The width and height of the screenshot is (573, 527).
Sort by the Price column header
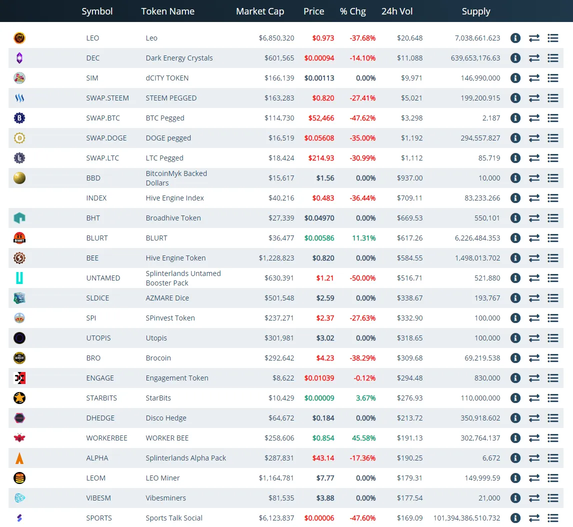[313, 11]
